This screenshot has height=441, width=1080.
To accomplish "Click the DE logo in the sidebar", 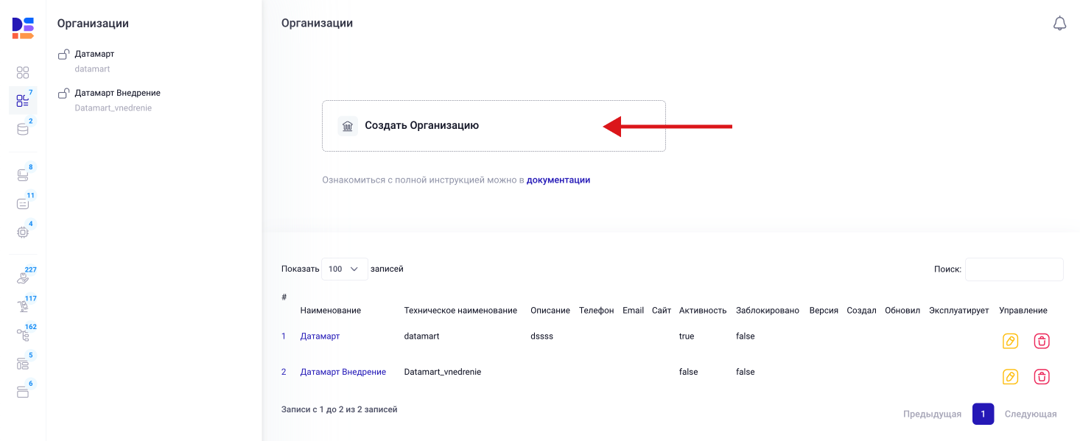I will 23,28.
